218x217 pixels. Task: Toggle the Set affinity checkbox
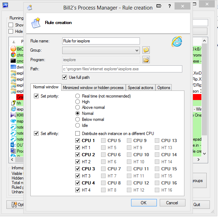pyautogui.click(x=36, y=133)
